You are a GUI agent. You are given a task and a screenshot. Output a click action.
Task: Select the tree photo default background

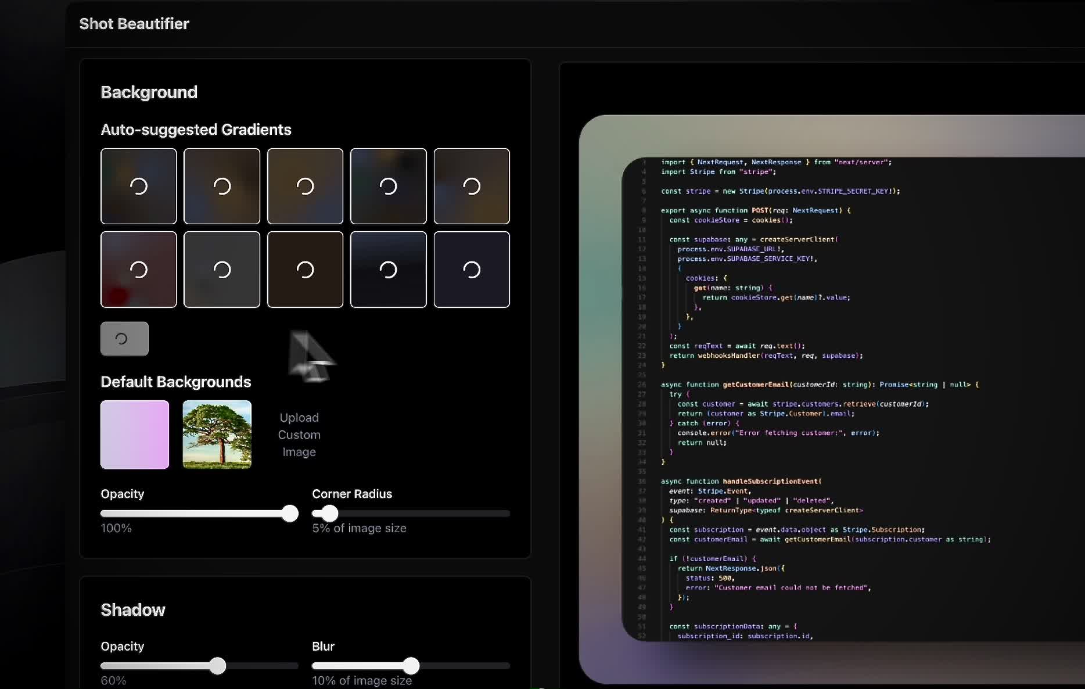(217, 435)
